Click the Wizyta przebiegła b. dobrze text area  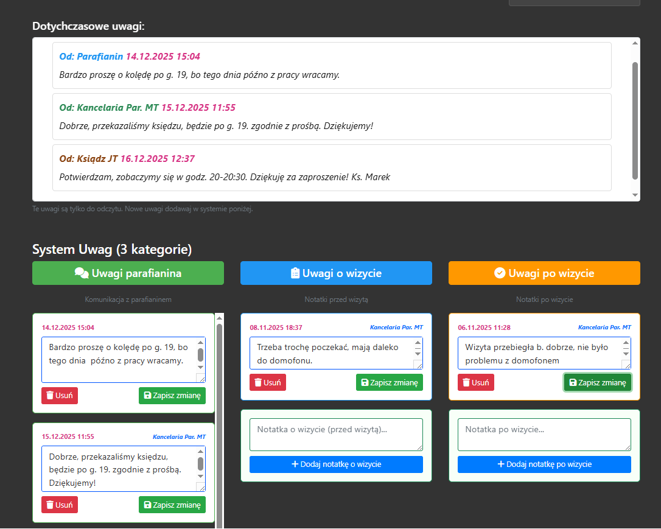[536, 353]
